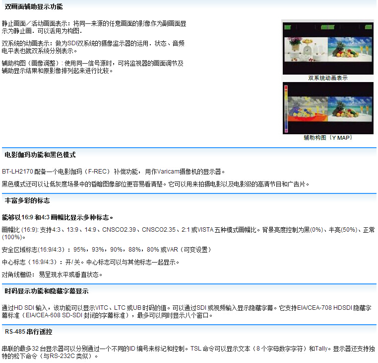This screenshot has width=378, height=363.
Task: Click the heading 电影伽玛功能和黑色模式
Action: pos(40,155)
